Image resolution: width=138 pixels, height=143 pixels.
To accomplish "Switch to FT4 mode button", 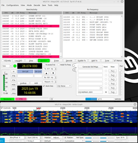I will 14,80.
